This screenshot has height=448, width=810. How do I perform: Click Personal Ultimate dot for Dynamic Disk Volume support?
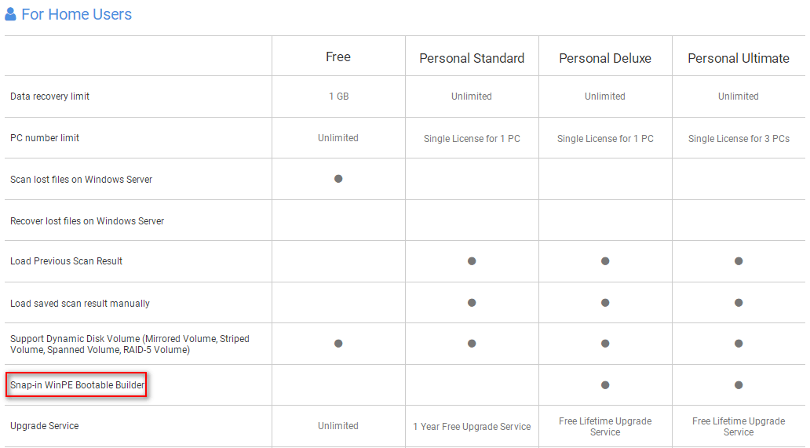[739, 344]
